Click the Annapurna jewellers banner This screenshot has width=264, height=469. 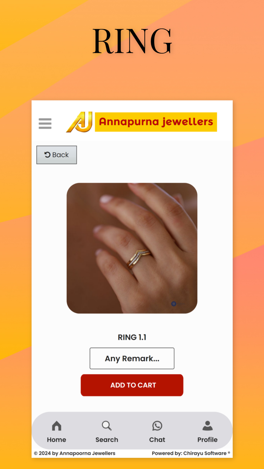point(156,122)
